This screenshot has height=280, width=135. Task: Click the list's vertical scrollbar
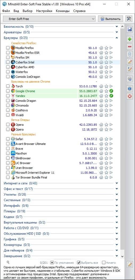[122, 139]
